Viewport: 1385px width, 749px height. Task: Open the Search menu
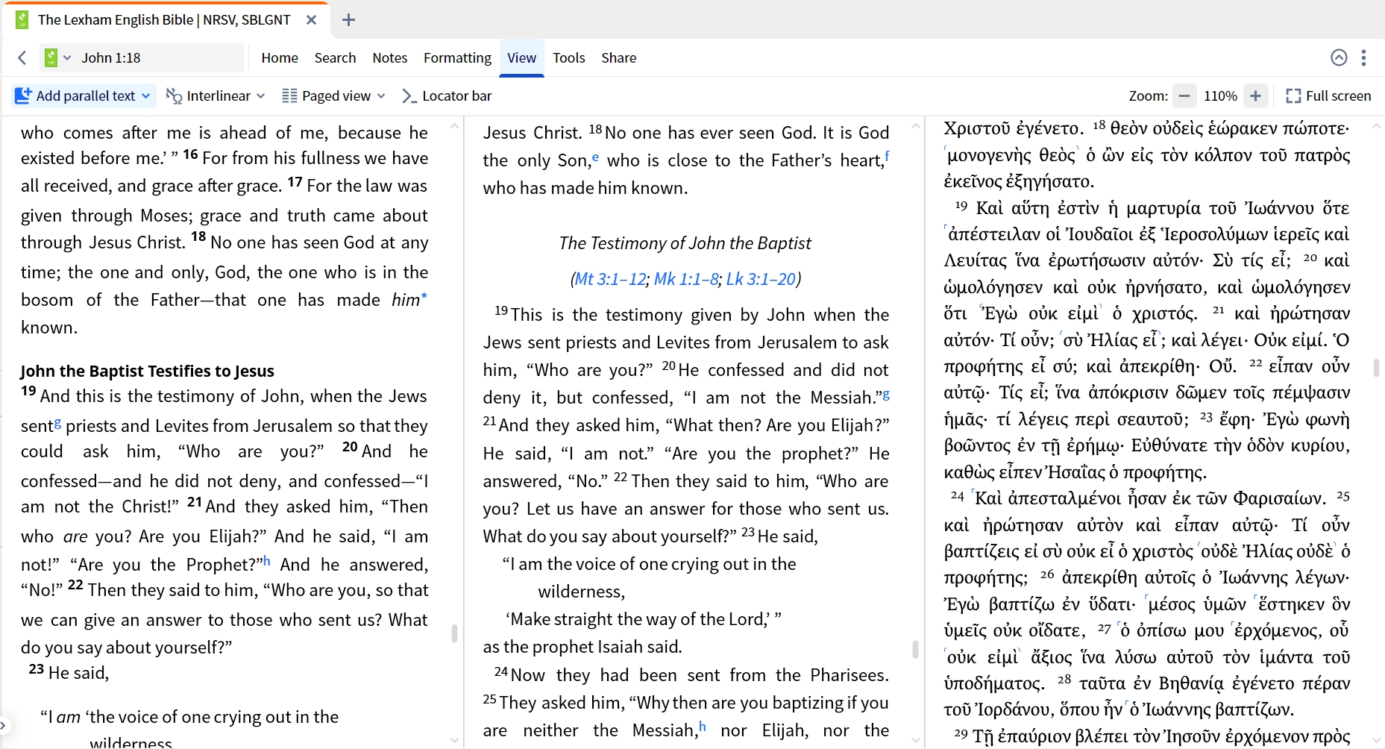(x=335, y=57)
